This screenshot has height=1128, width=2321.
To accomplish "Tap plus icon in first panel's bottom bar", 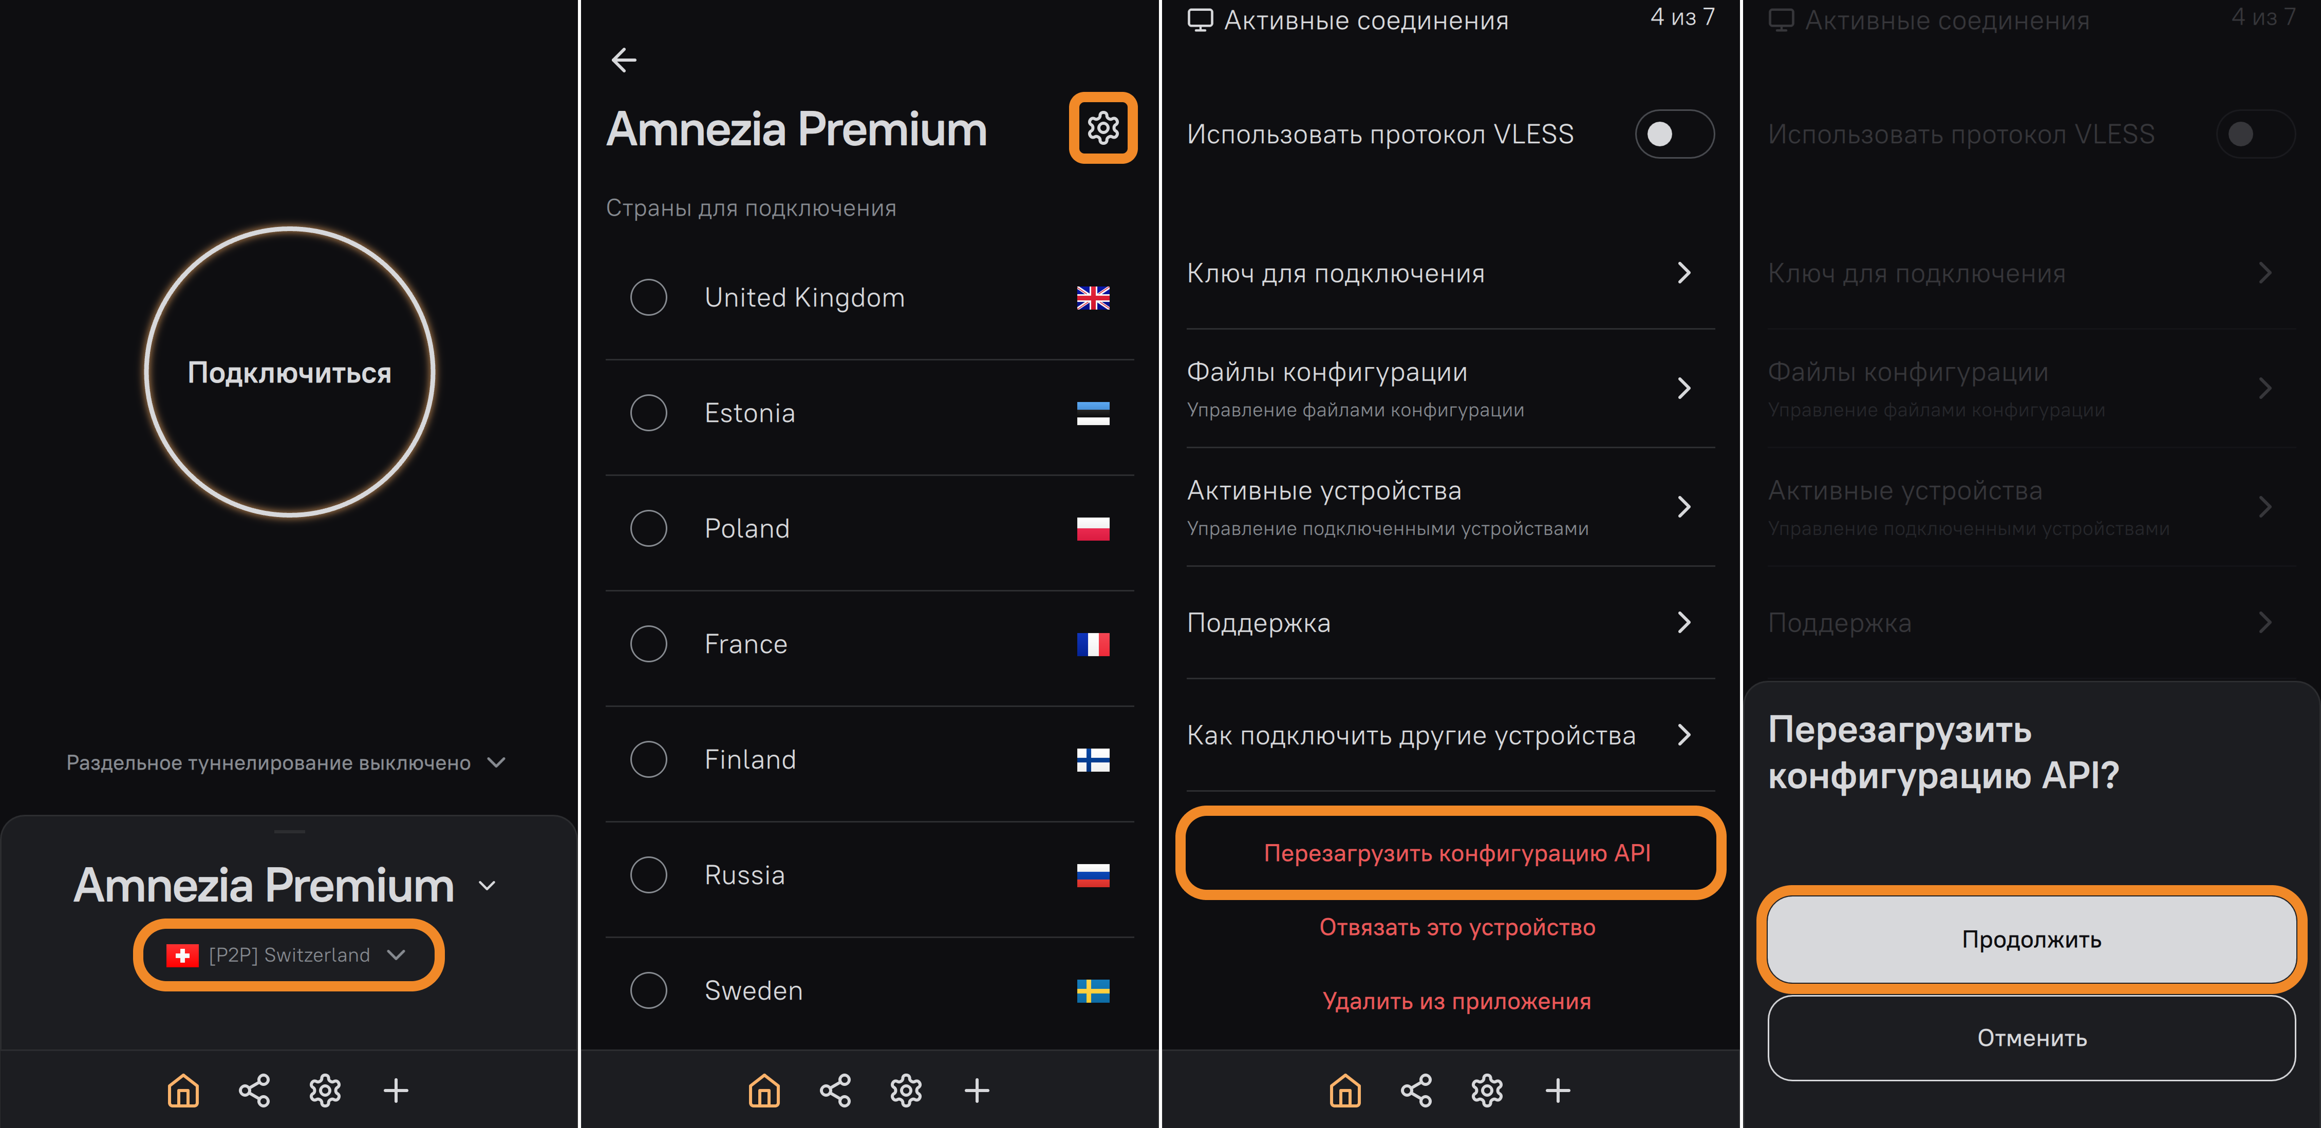I will (396, 1090).
